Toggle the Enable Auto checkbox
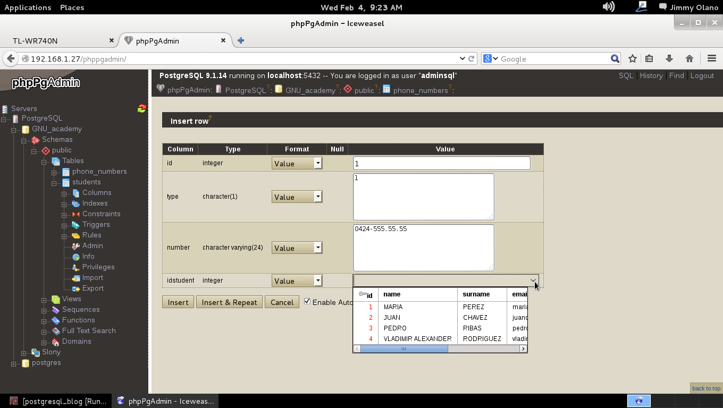 click(307, 301)
